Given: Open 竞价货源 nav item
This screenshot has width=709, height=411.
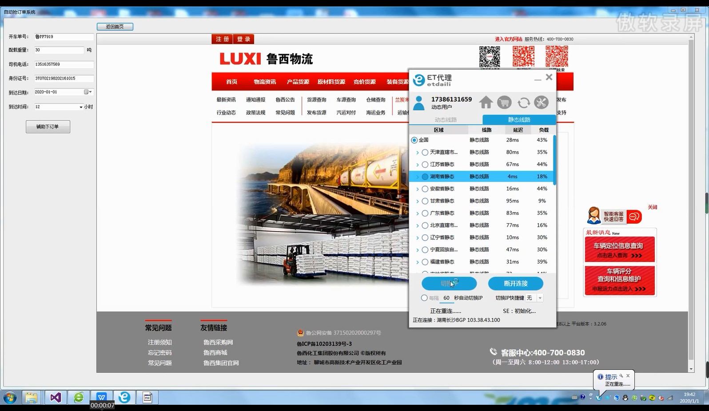Looking at the screenshot, I should [365, 82].
